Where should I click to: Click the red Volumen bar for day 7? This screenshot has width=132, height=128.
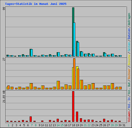(31, 119)
